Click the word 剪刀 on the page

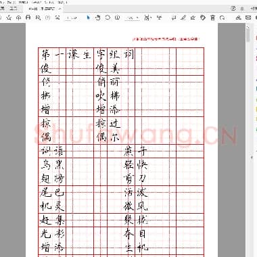coord(135,179)
